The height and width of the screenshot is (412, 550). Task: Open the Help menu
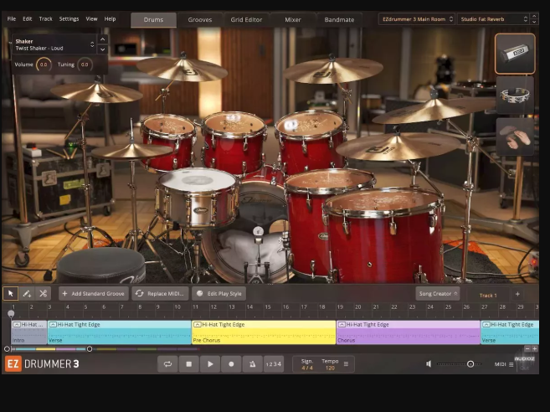click(110, 19)
